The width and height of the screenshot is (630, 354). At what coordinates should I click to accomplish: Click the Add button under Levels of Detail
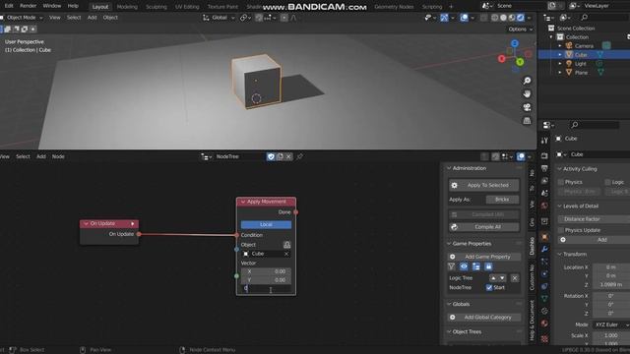pyautogui.click(x=595, y=240)
